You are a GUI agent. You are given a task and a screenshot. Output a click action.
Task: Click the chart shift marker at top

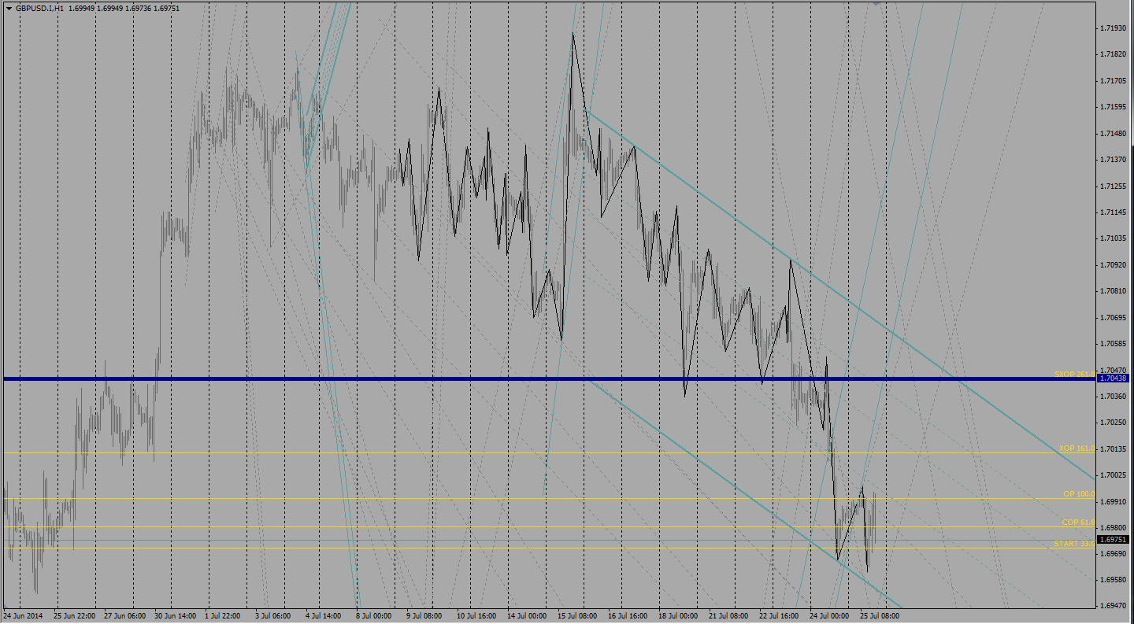pyautogui.click(x=876, y=3)
